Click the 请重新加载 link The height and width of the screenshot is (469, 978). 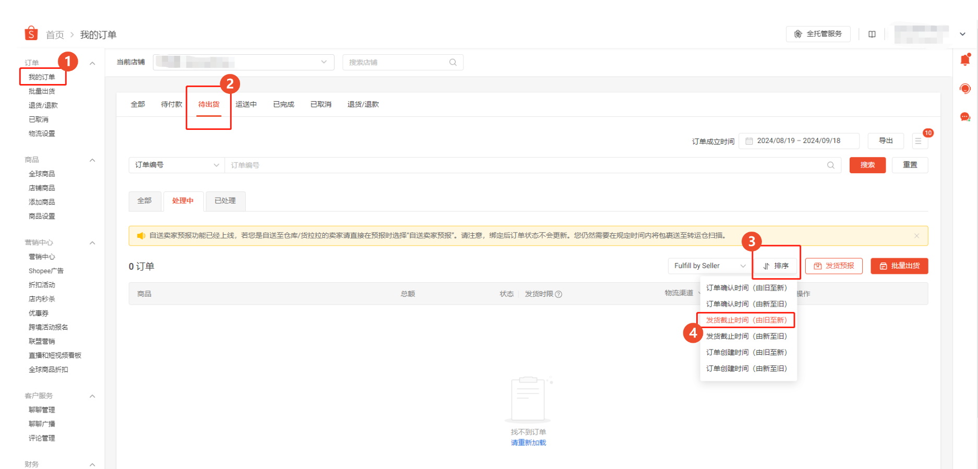coord(528,442)
